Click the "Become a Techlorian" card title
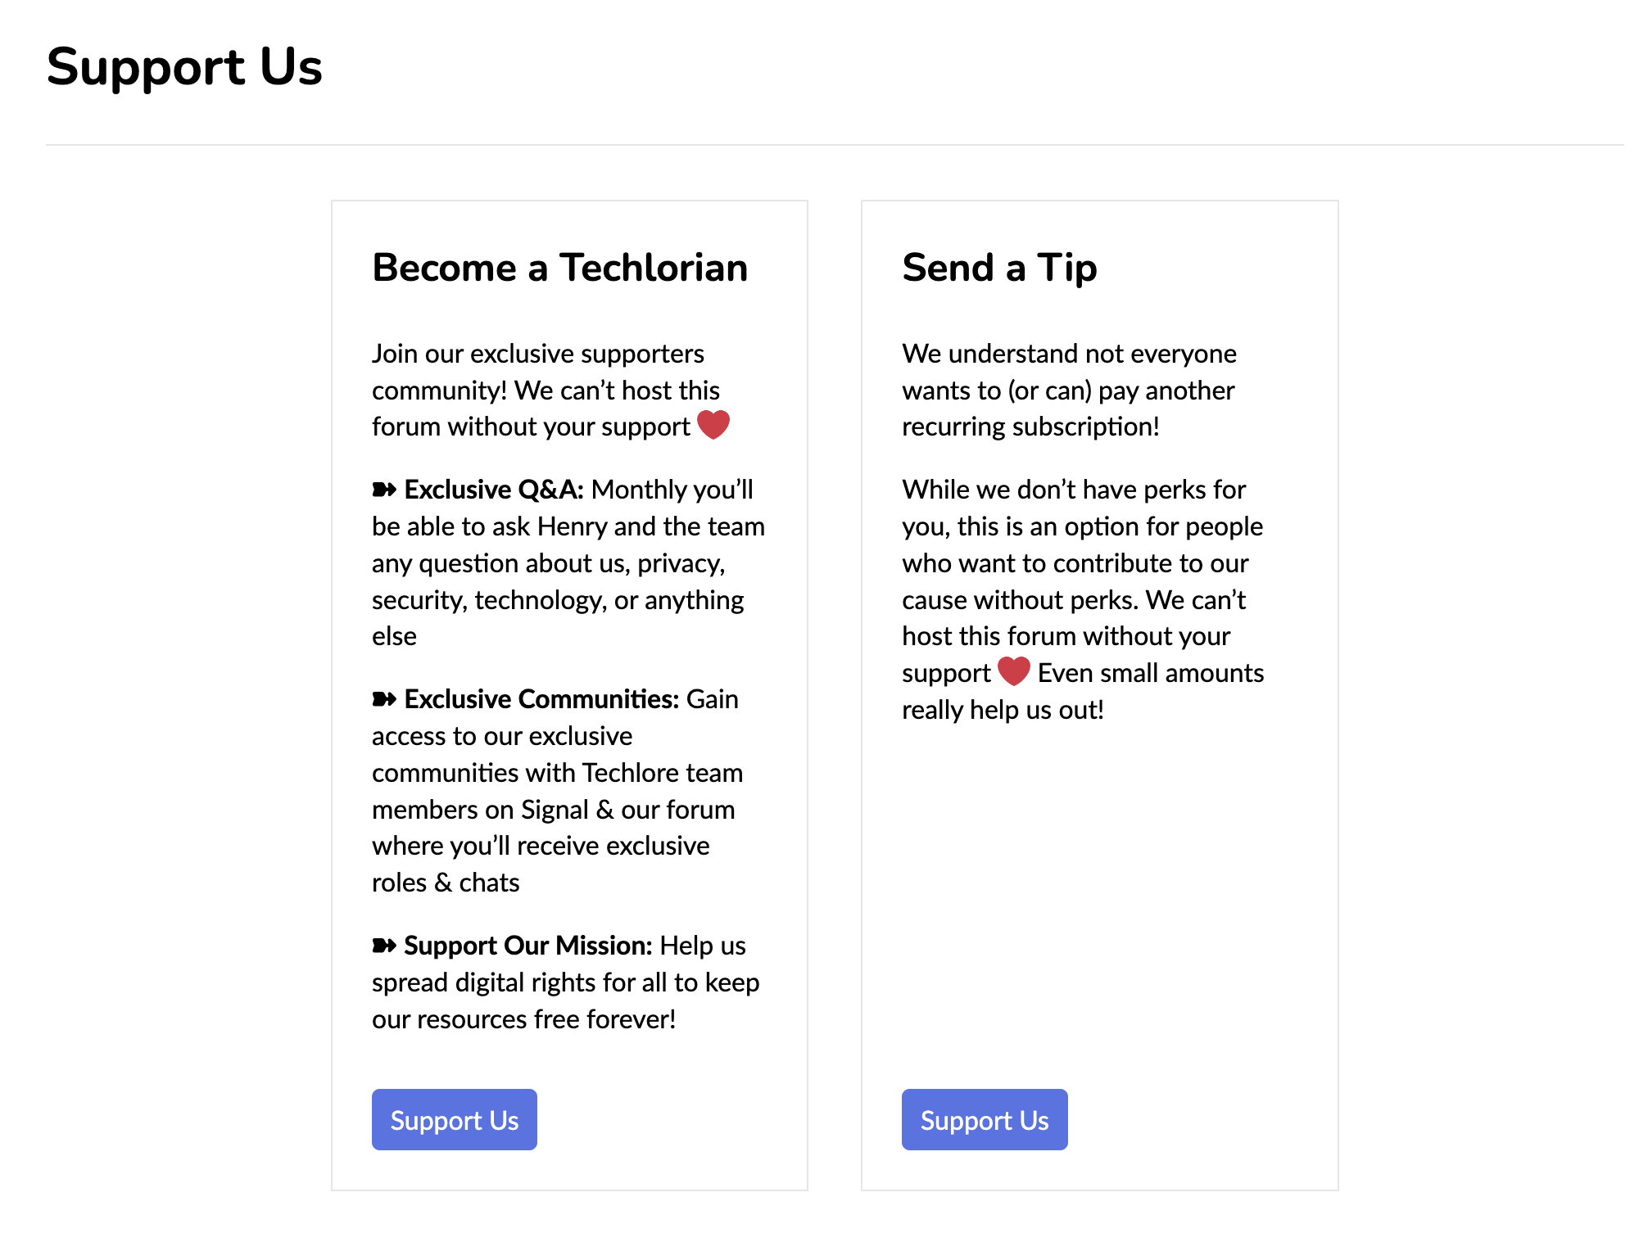Screen dimensions: 1648x1251 [559, 268]
